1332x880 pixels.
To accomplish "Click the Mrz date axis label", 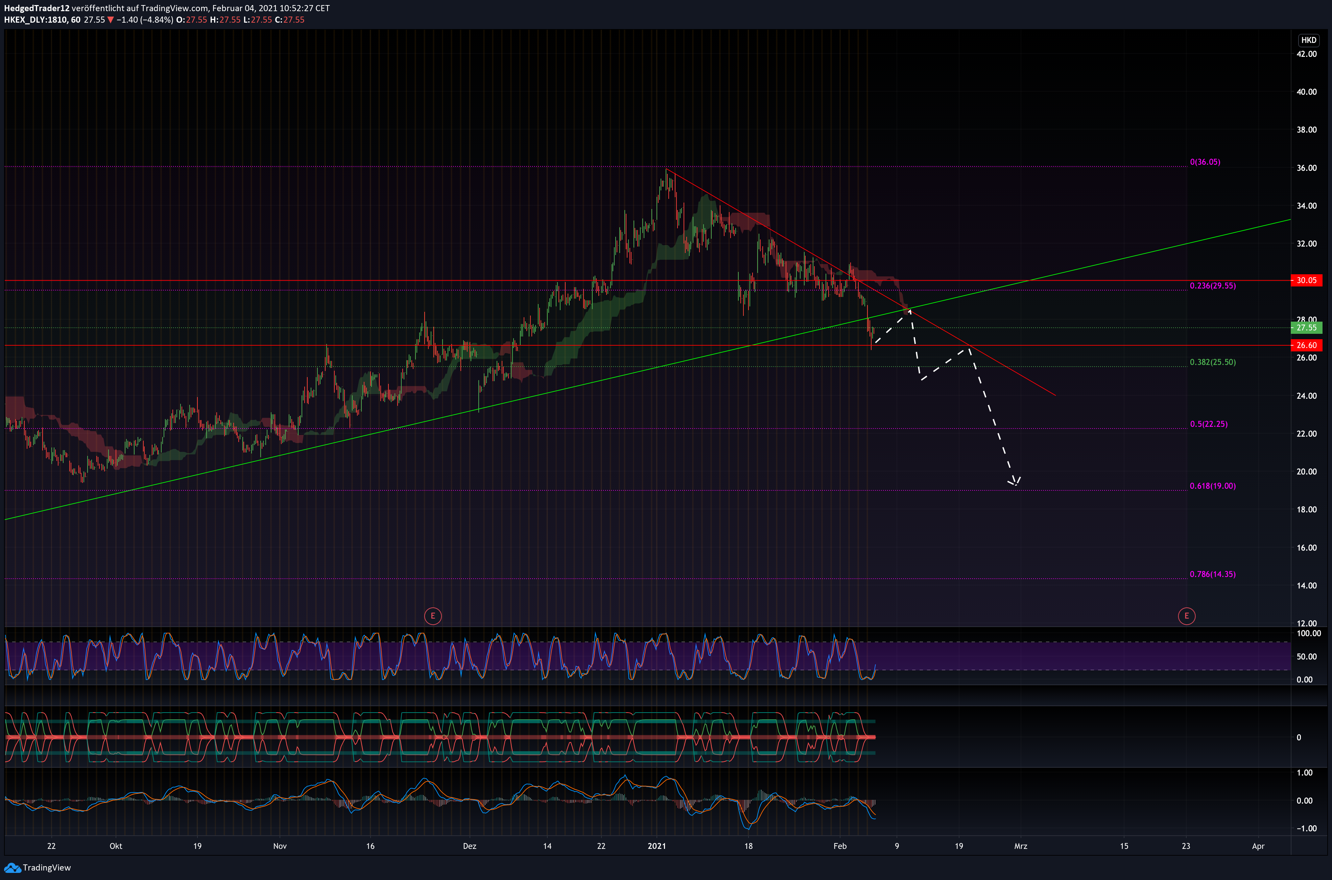I will pyautogui.click(x=1020, y=846).
